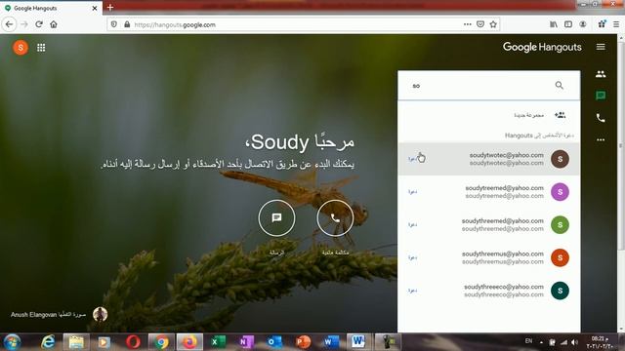625x351 pixels.
Task: Click the dark teal avatar of soudythreeeco
Action: pos(560,291)
